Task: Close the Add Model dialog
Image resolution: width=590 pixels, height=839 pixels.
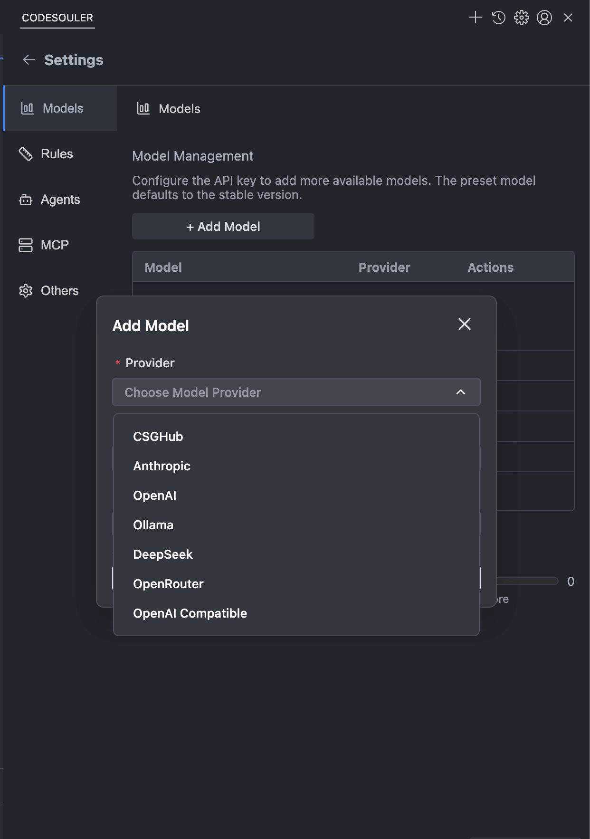Action: tap(464, 324)
